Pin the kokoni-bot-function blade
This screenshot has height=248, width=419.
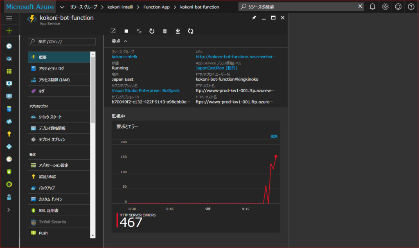click(x=254, y=18)
